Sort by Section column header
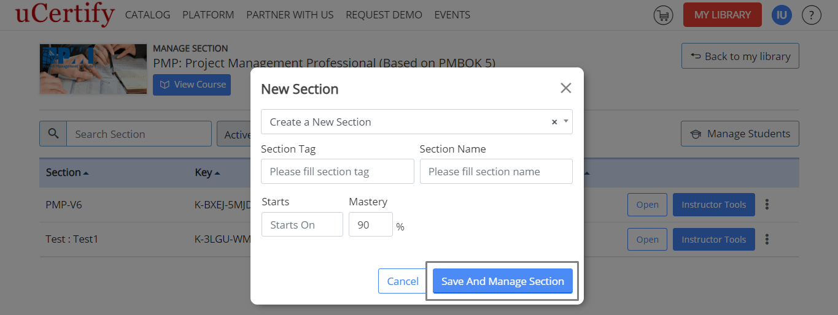This screenshot has width=838, height=315. (67, 172)
